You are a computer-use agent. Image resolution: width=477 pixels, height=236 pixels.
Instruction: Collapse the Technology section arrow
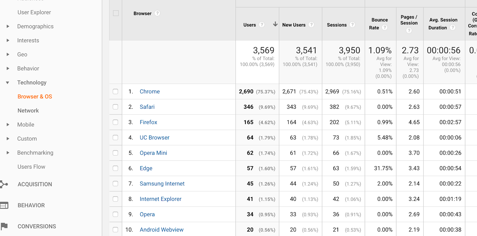click(7, 83)
